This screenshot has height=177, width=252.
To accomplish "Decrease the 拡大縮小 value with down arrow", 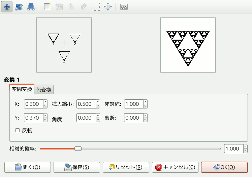I will [98, 106].
